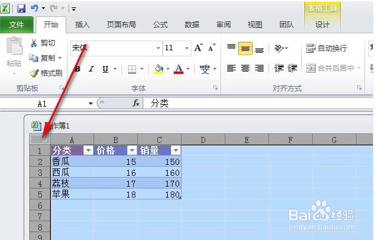Click the decrease indent icon
376x240 pixels.
[x=279, y=68]
